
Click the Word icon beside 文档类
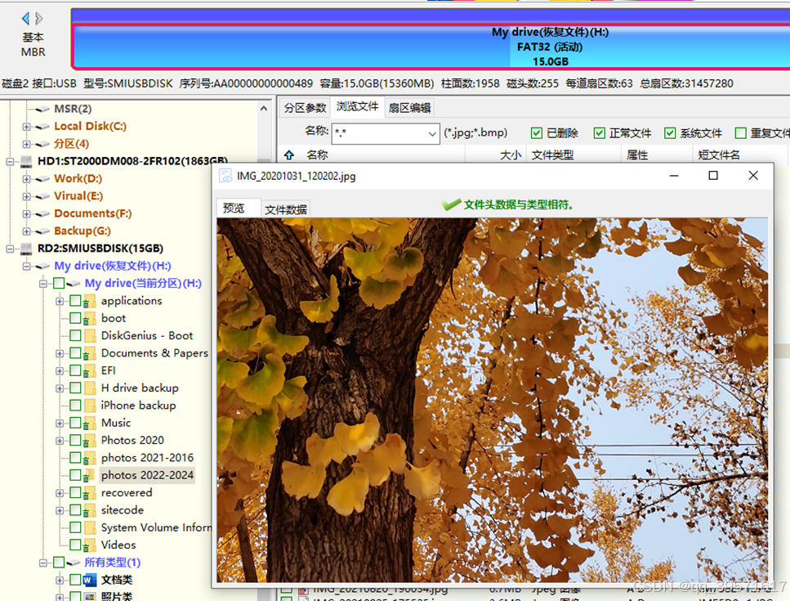click(90, 580)
